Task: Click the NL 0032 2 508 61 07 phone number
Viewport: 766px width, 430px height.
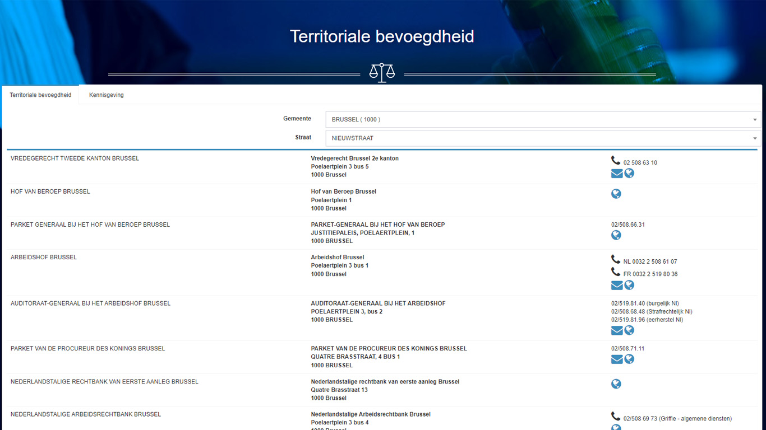Action: click(650, 261)
